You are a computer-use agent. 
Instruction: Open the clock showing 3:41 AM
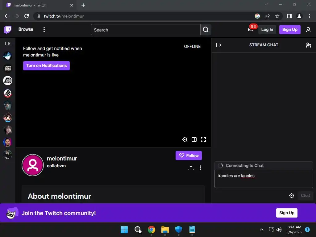tap(294, 230)
